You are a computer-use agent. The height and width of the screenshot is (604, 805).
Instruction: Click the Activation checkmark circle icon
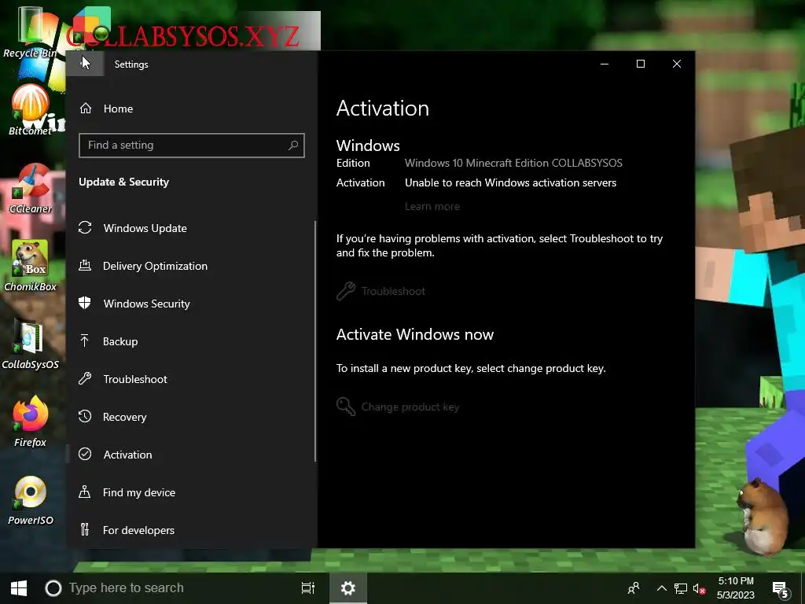(85, 454)
